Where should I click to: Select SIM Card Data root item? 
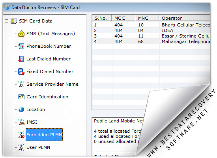pyautogui.click(x=36, y=21)
